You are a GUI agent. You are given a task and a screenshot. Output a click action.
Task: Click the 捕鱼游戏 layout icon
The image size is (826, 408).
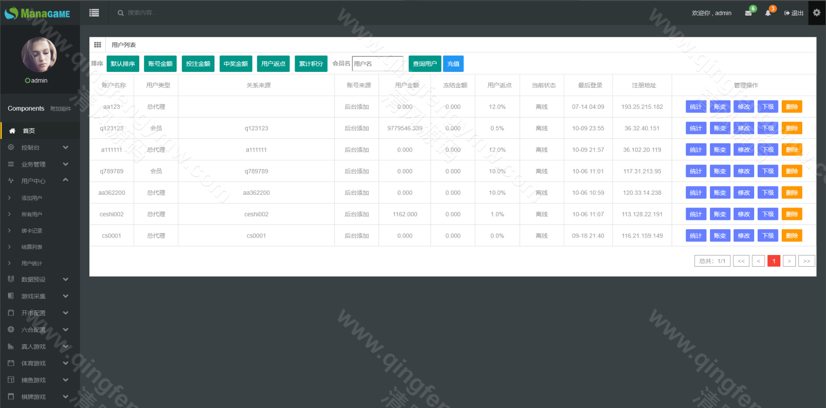tap(11, 380)
